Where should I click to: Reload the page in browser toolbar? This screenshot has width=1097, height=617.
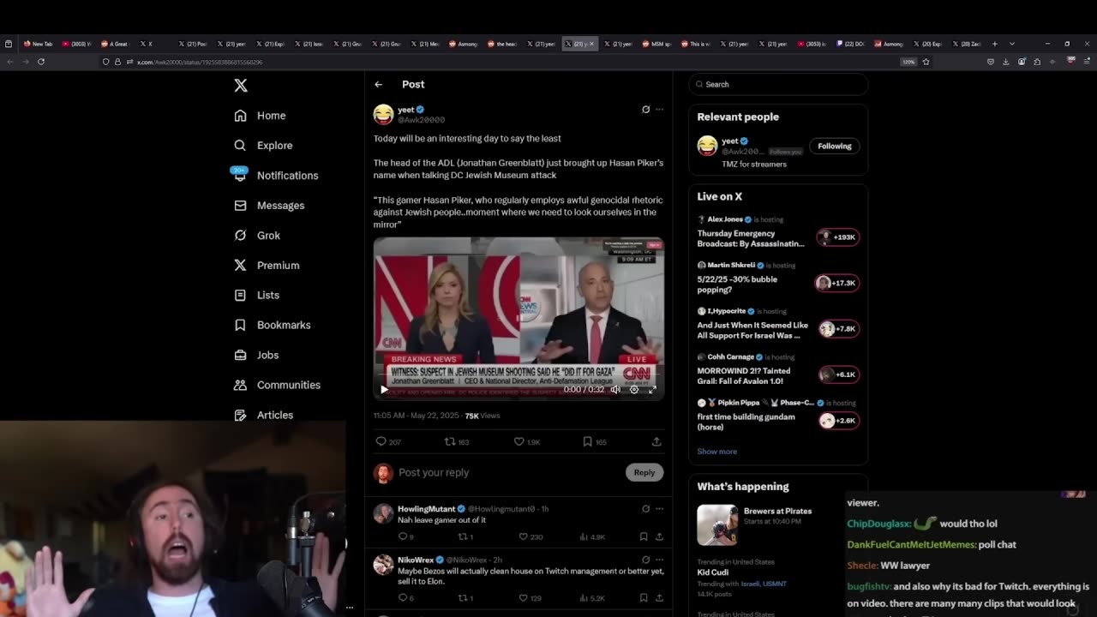pyautogui.click(x=41, y=62)
